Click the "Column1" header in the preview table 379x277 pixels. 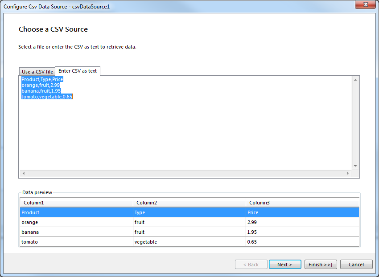click(x=33, y=203)
